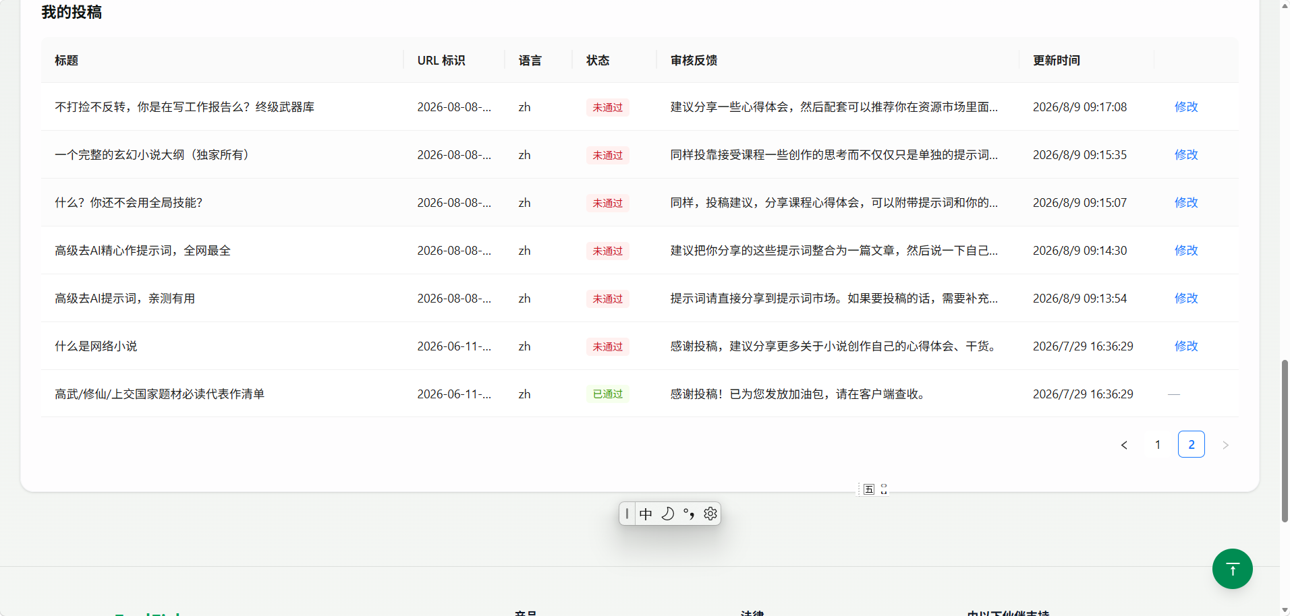This screenshot has width=1290, height=616.
Task: Select page 2 in pagination
Action: (x=1191, y=445)
